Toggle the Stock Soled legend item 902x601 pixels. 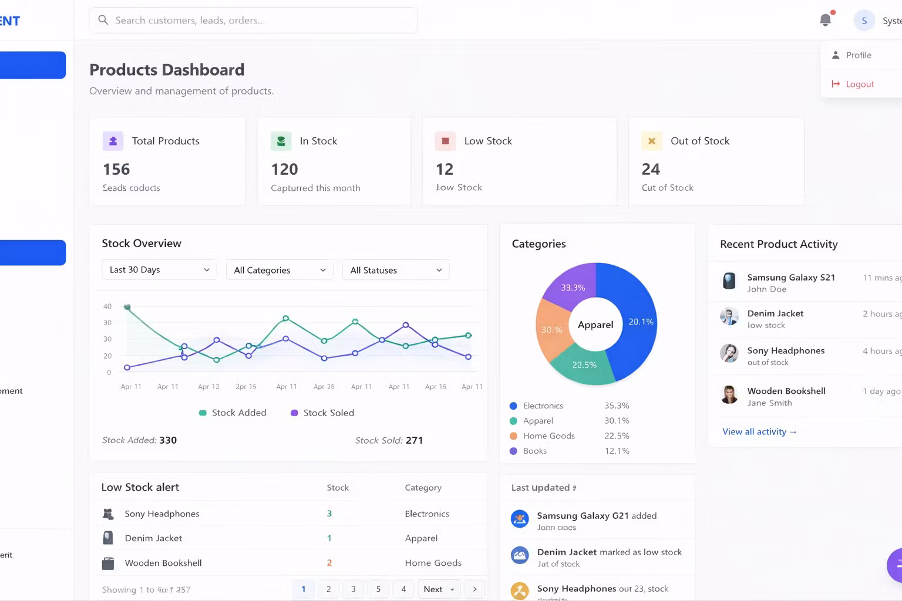tap(322, 413)
